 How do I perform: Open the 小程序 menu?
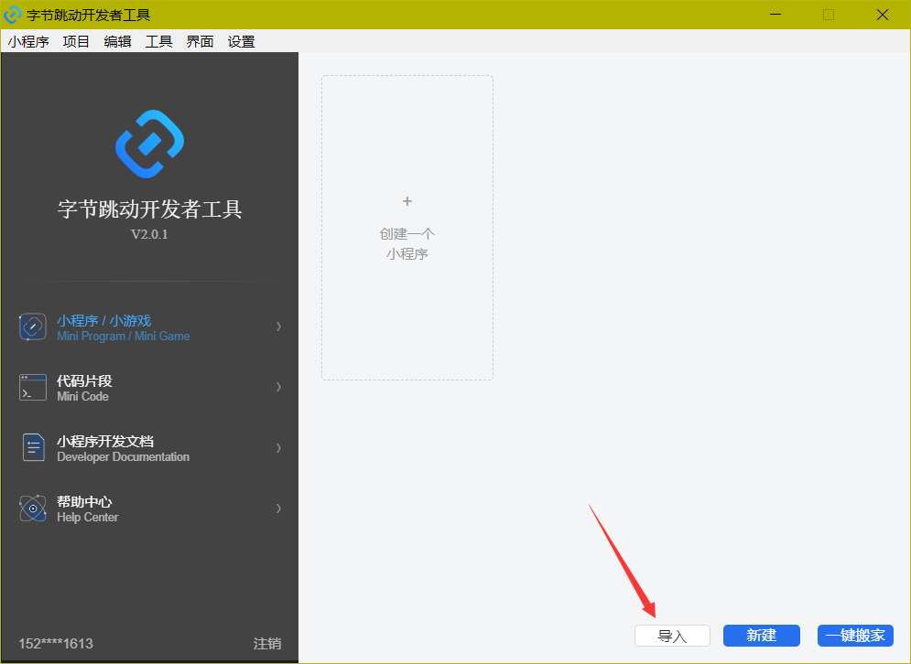coord(28,42)
